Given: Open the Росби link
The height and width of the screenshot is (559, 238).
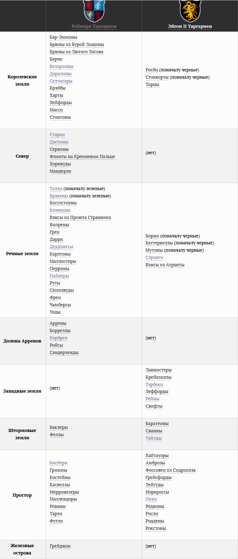Looking at the screenshot, I should 152,70.
